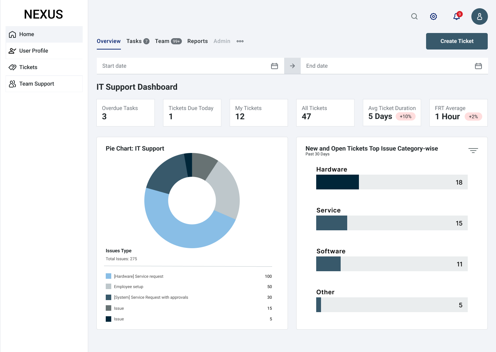
Task: Focus the End date input field
Action: (x=394, y=66)
